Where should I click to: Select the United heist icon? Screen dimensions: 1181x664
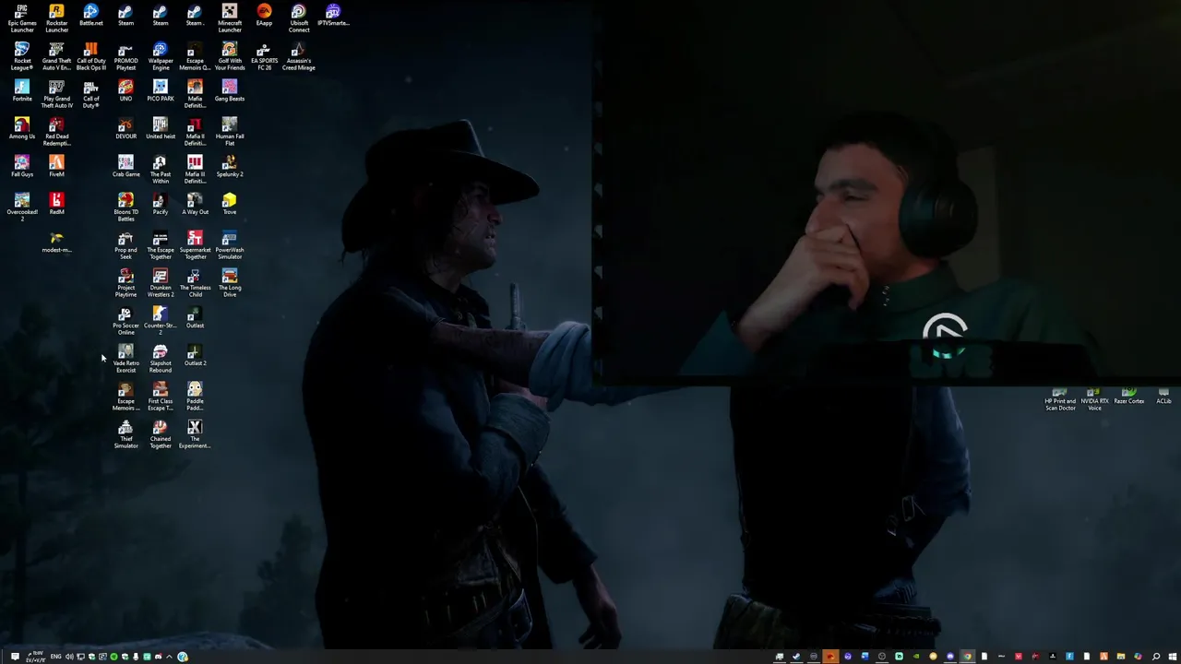tap(160, 128)
